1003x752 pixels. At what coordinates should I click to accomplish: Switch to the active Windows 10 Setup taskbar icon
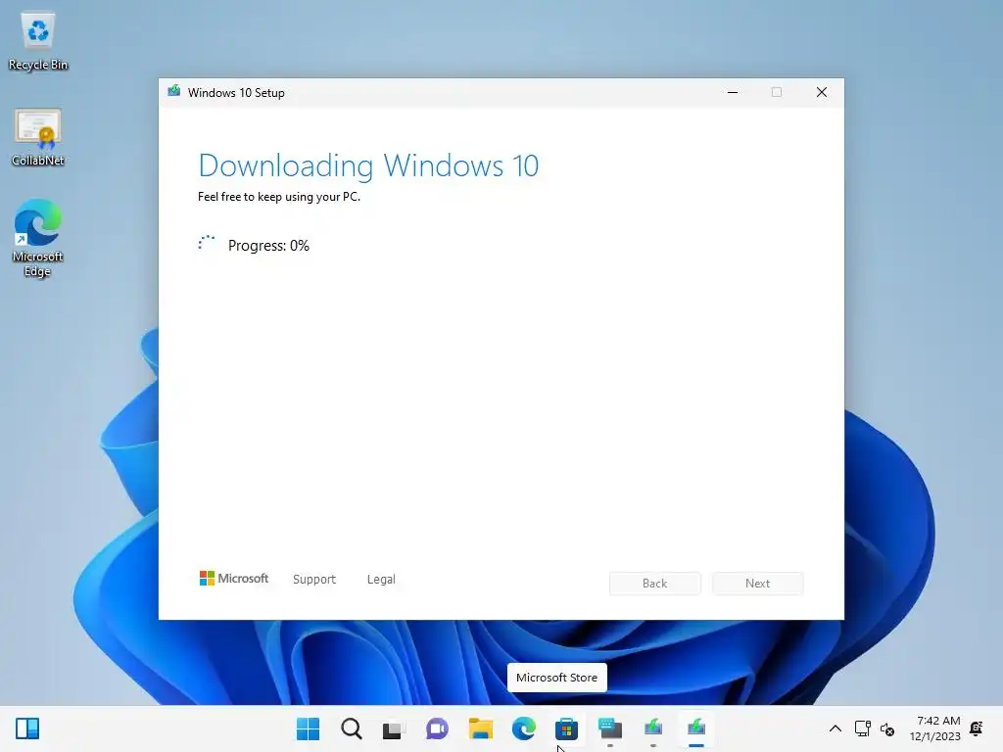[696, 728]
